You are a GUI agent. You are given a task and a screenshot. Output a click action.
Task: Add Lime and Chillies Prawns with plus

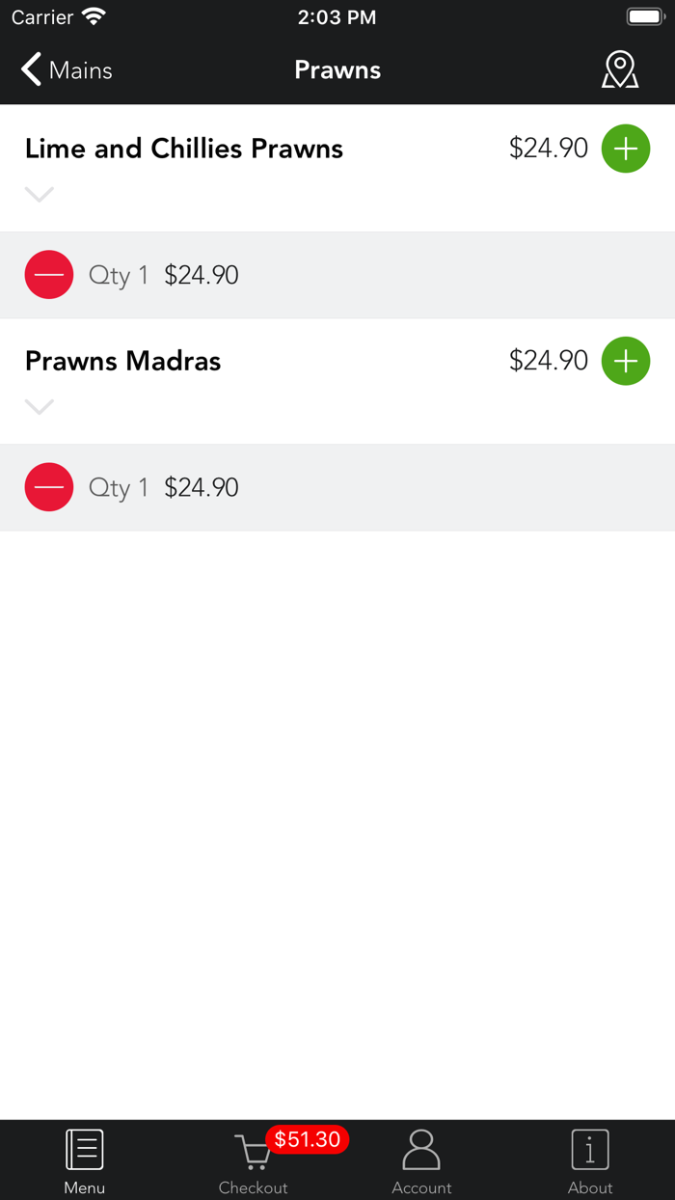(626, 149)
